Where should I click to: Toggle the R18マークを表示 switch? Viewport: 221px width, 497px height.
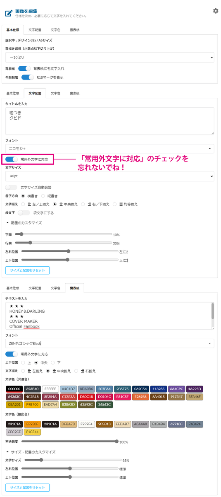coord(28,77)
